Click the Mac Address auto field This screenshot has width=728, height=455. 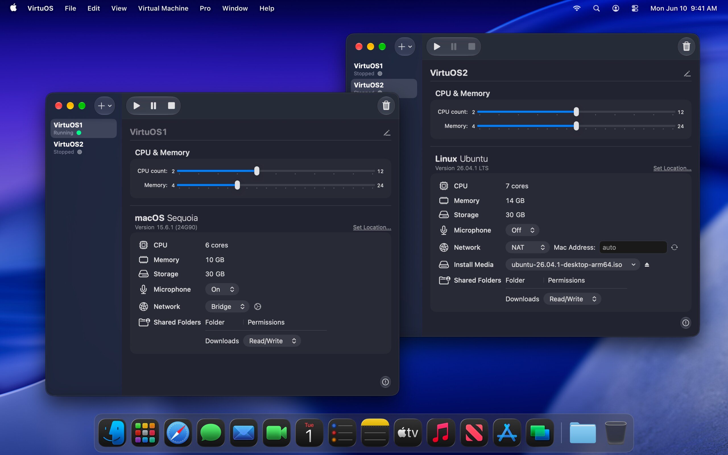click(633, 247)
